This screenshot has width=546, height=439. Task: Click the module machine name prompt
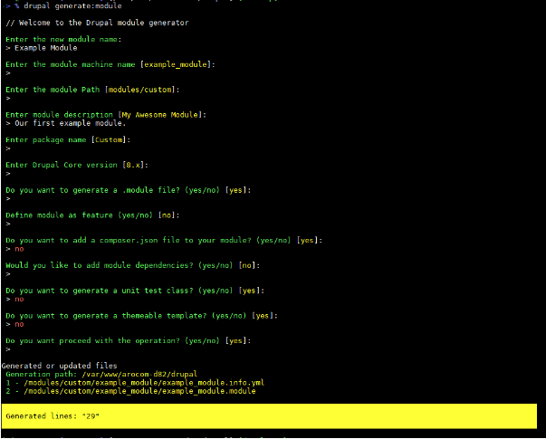pos(110,65)
